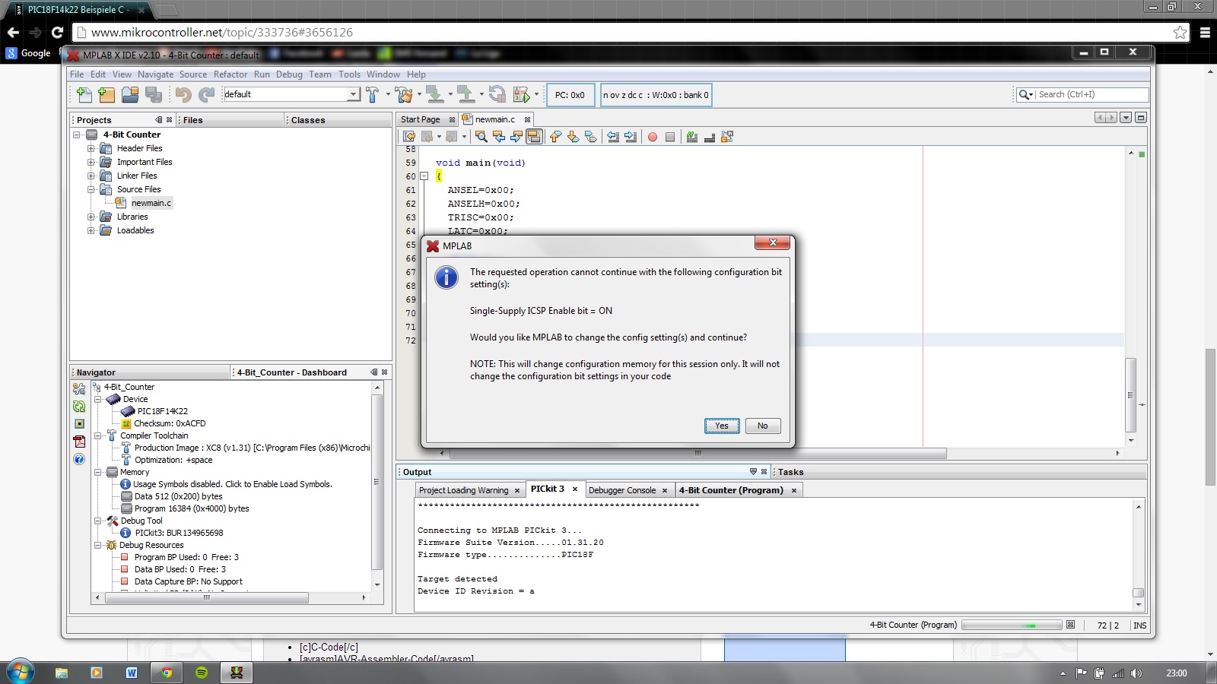Image resolution: width=1217 pixels, height=684 pixels.
Task: Open the Refactor menu
Action: (x=230, y=74)
